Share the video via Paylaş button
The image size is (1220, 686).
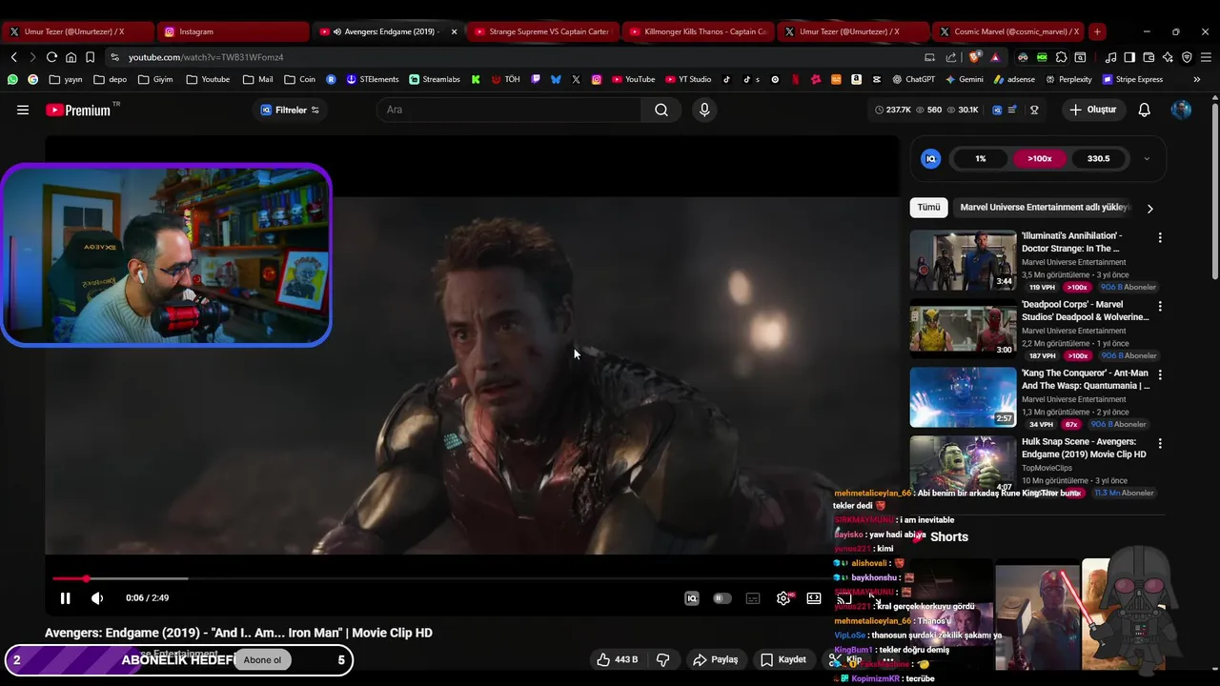coord(715,659)
